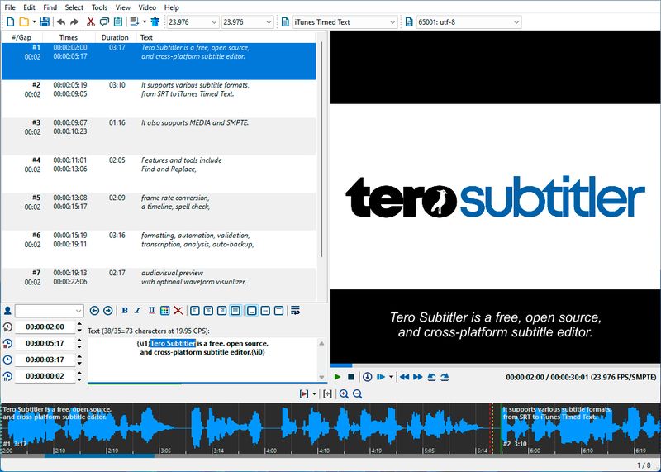This screenshot has width=661, height=472.
Task: Rewind the video
Action: (404, 377)
